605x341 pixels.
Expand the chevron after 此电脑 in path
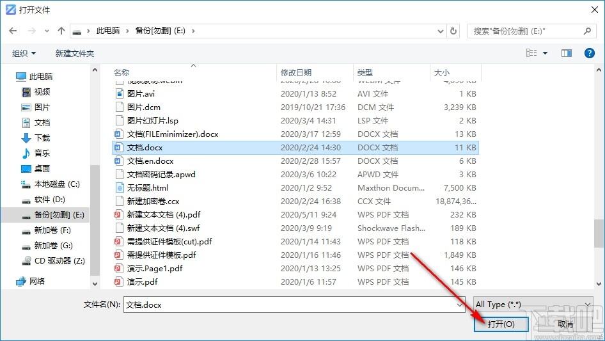[127, 31]
